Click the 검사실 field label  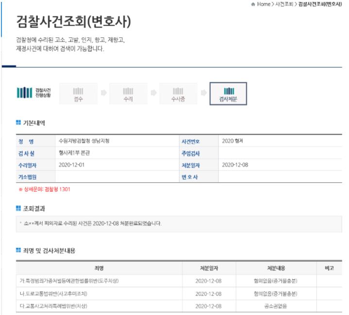pos(26,153)
